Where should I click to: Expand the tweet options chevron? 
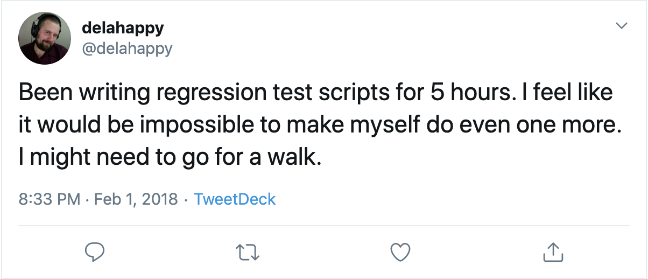click(x=622, y=26)
